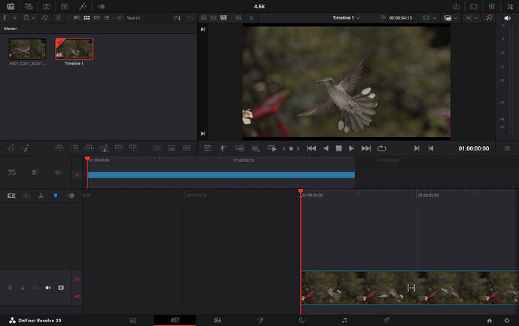
Task: Click the Place on Top icon
Action: pyautogui.click(x=119, y=148)
